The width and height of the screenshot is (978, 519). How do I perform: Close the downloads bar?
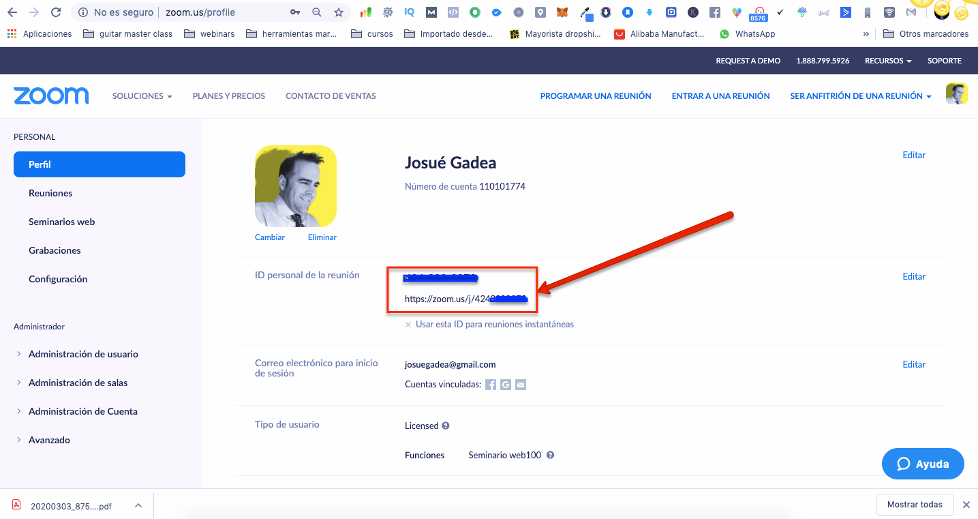(x=966, y=505)
